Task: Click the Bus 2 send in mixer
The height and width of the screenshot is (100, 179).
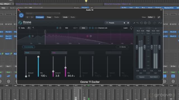Action: [x=7, y=54]
